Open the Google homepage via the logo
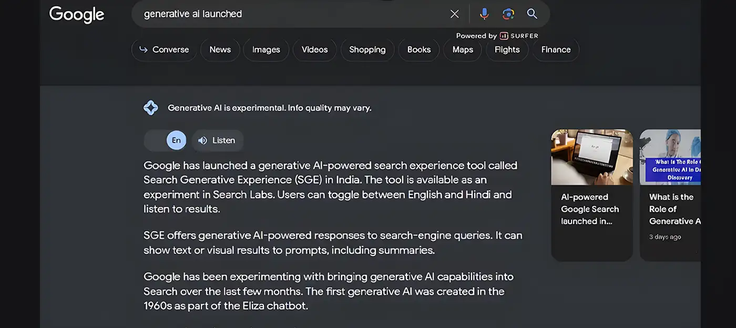 [x=76, y=14]
